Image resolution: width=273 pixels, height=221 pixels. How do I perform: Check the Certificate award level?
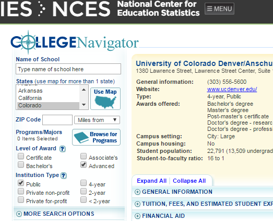point(21,156)
